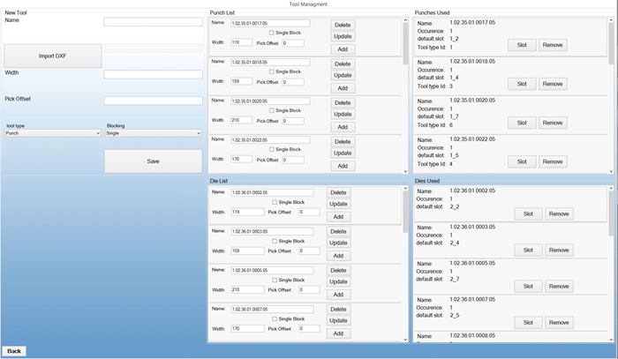Delete die 1.02.36.01.0005.05 from Die List
The height and width of the screenshot is (359, 618).
(339, 270)
